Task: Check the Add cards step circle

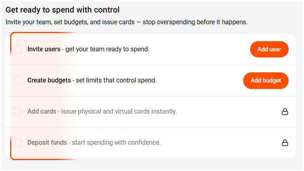Action: click(x=17, y=112)
